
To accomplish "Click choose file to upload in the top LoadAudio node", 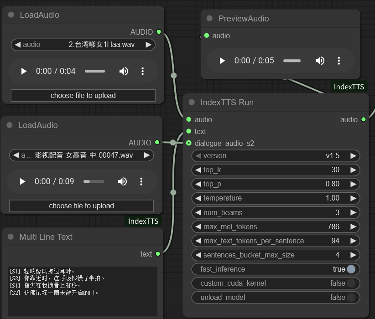I will point(83,96).
